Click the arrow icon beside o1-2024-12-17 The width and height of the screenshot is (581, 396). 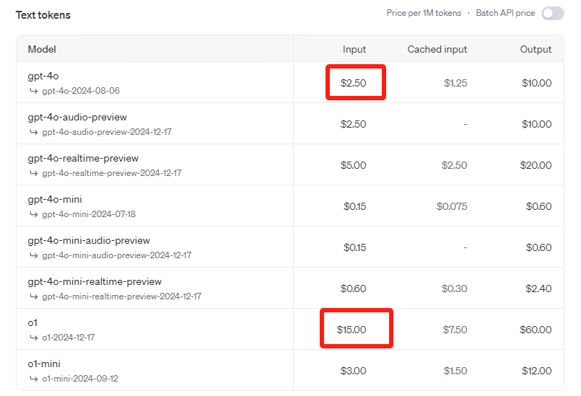(x=33, y=338)
